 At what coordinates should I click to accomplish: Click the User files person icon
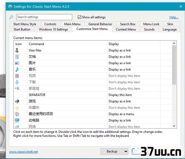coord(17,51)
